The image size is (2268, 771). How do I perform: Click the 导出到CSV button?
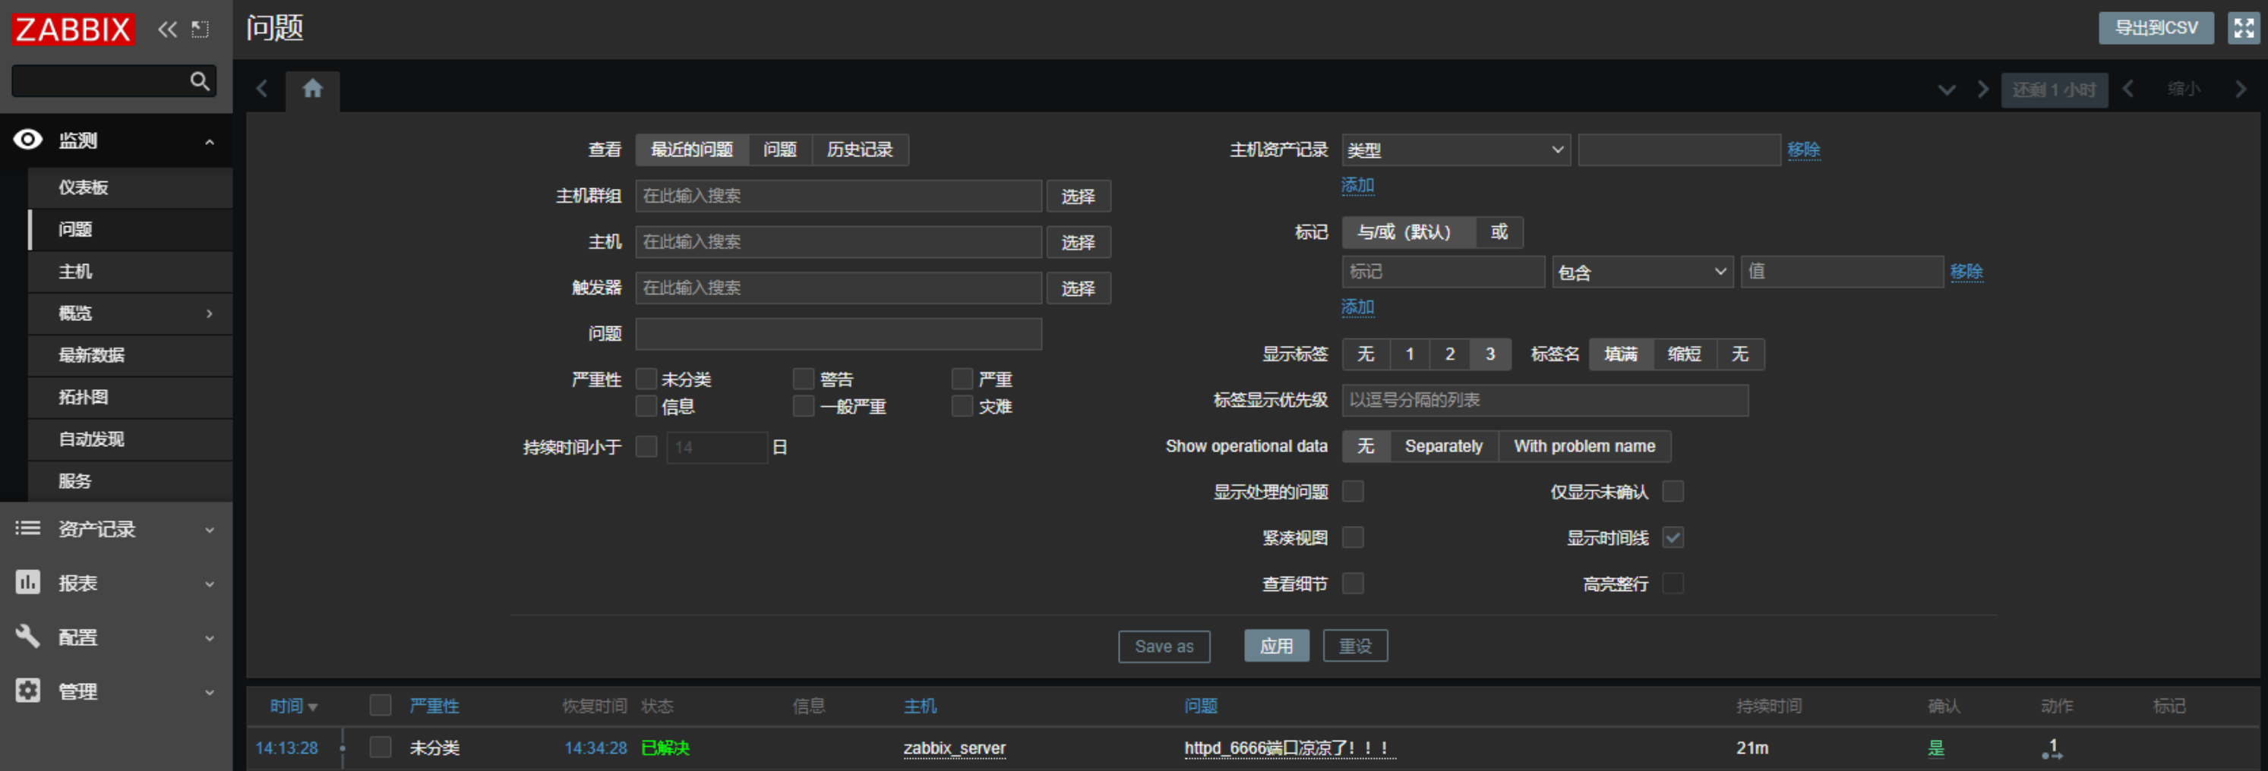[x=2156, y=28]
